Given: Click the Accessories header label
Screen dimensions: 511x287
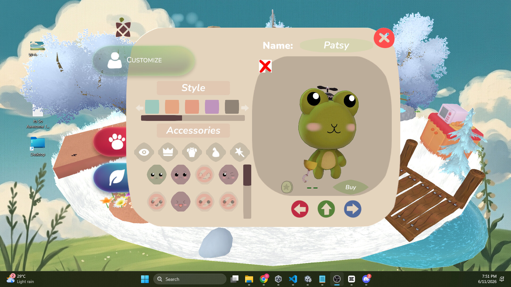Looking at the screenshot, I should pos(193,130).
